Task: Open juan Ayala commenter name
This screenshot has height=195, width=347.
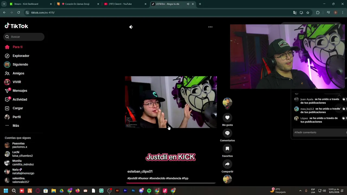Action: [307, 99]
